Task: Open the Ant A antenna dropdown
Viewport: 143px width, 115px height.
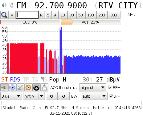Action: pos(34,96)
